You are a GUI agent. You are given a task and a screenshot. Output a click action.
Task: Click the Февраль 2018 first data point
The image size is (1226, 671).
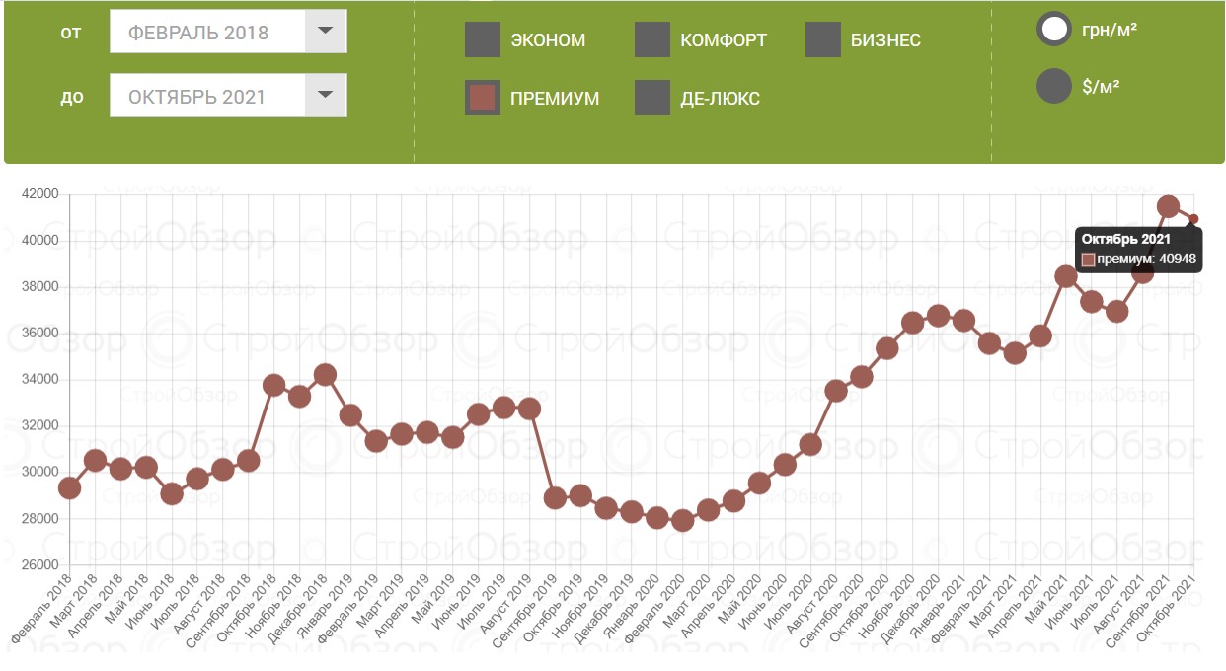click(69, 487)
